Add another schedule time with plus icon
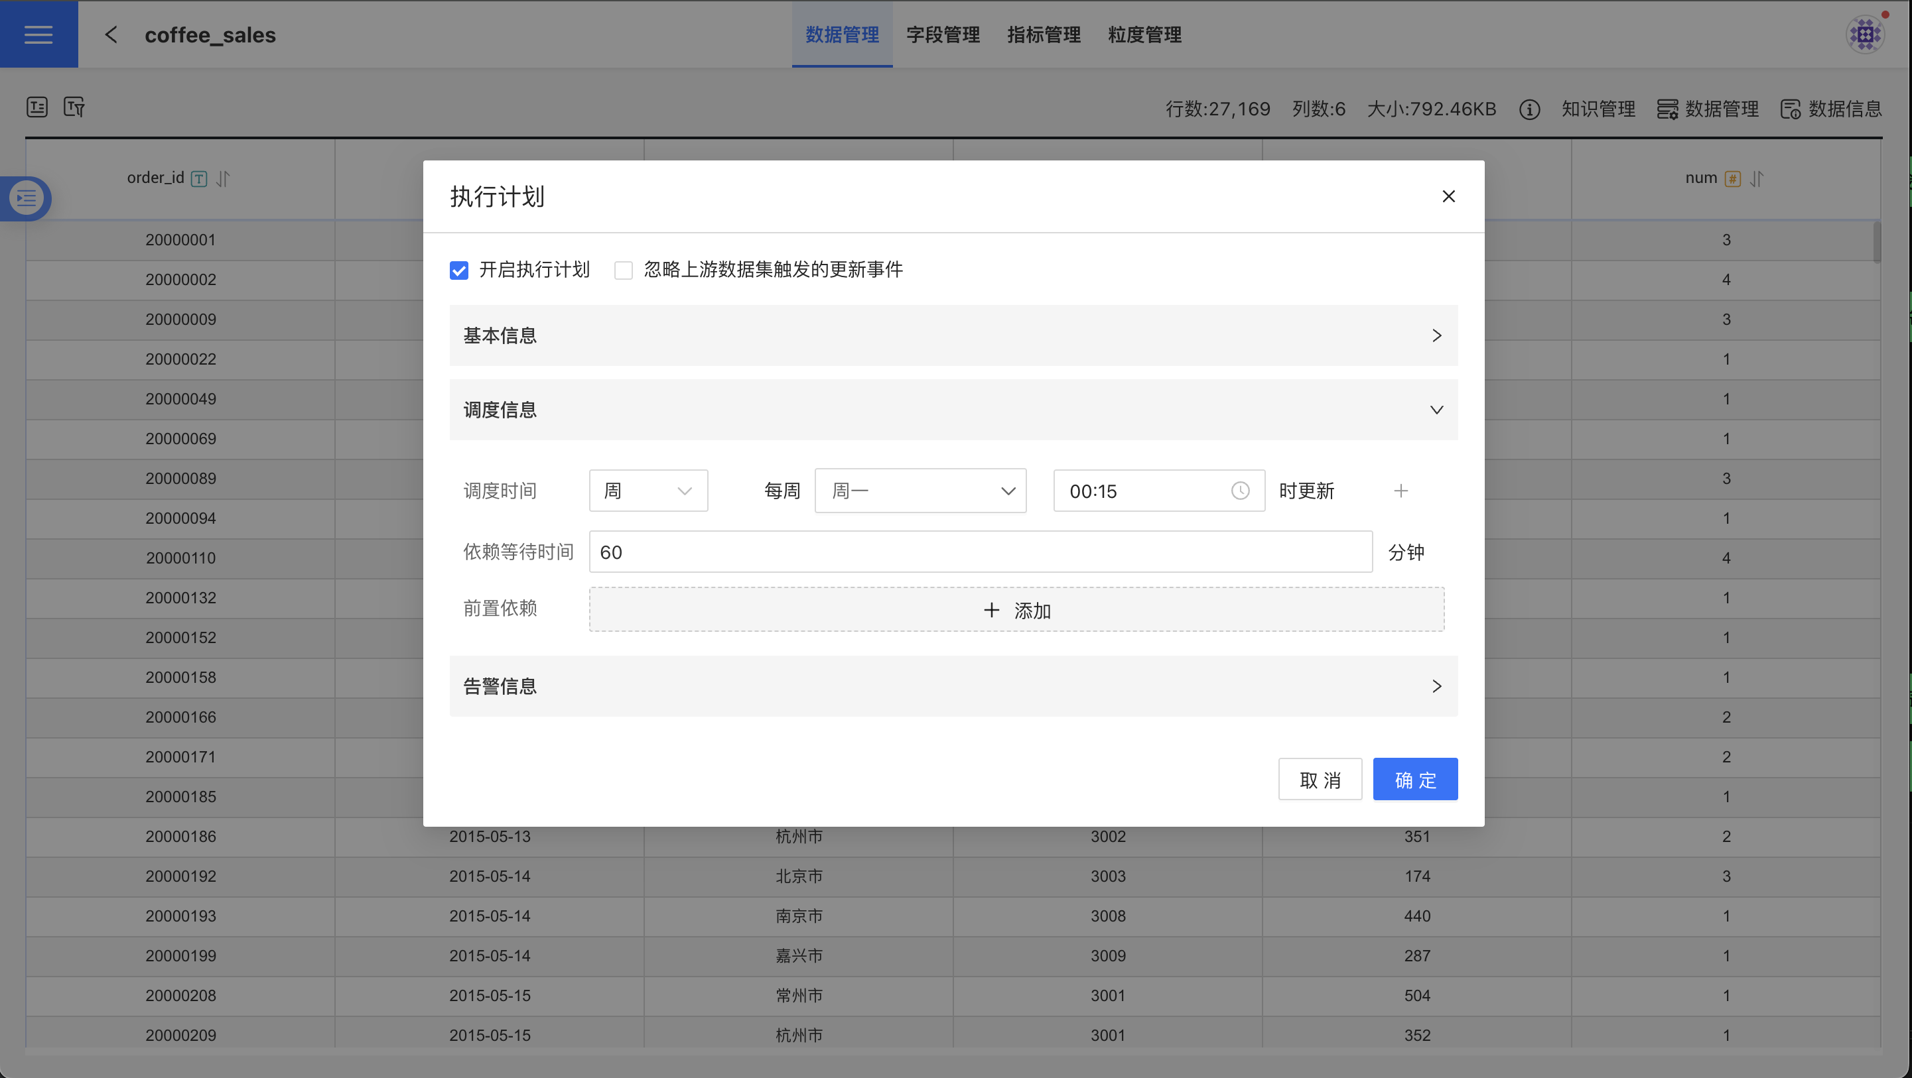Image resolution: width=1912 pixels, height=1078 pixels. tap(1400, 491)
